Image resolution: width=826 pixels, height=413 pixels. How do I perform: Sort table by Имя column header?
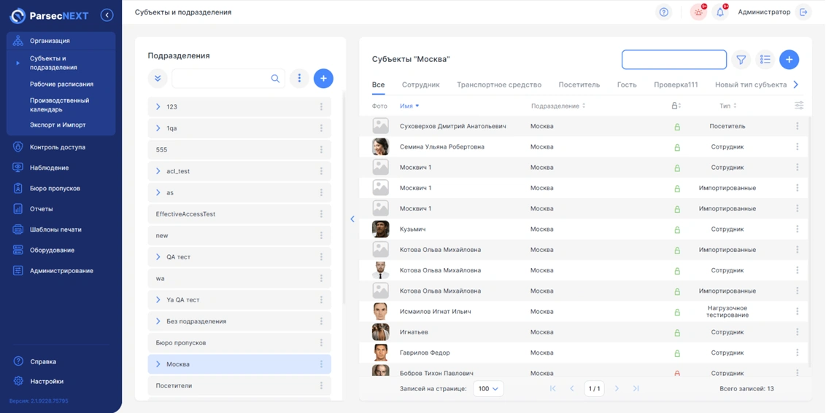pos(406,106)
